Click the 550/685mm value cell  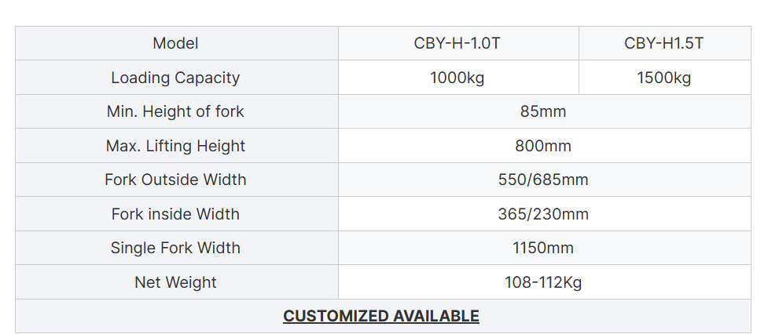point(545,180)
